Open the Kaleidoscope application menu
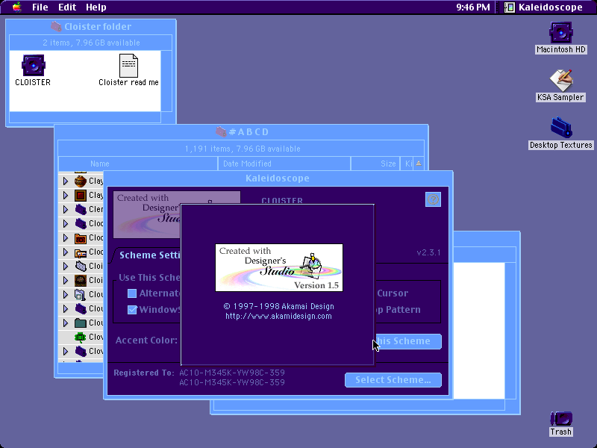The width and height of the screenshot is (597, 448). (544, 7)
